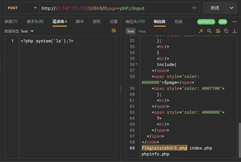Click the 发送 send button
Image resolution: width=241 pixels, height=162 pixels.
point(215,8)
